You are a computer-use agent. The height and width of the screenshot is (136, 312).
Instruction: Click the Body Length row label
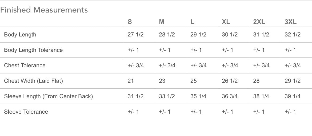pyautogui.click(x=20, y=35)
